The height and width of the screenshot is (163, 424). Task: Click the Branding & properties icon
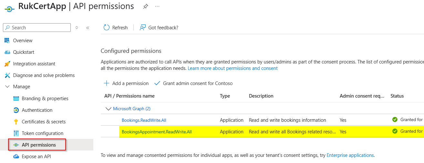pos(16,99)
